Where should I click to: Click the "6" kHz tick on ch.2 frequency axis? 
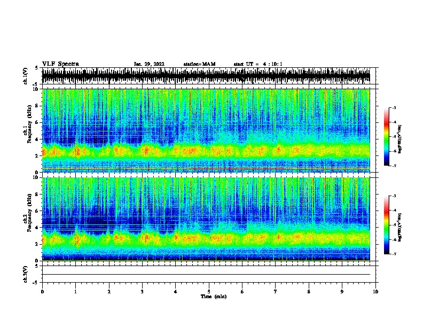click(x=37, y=211)
